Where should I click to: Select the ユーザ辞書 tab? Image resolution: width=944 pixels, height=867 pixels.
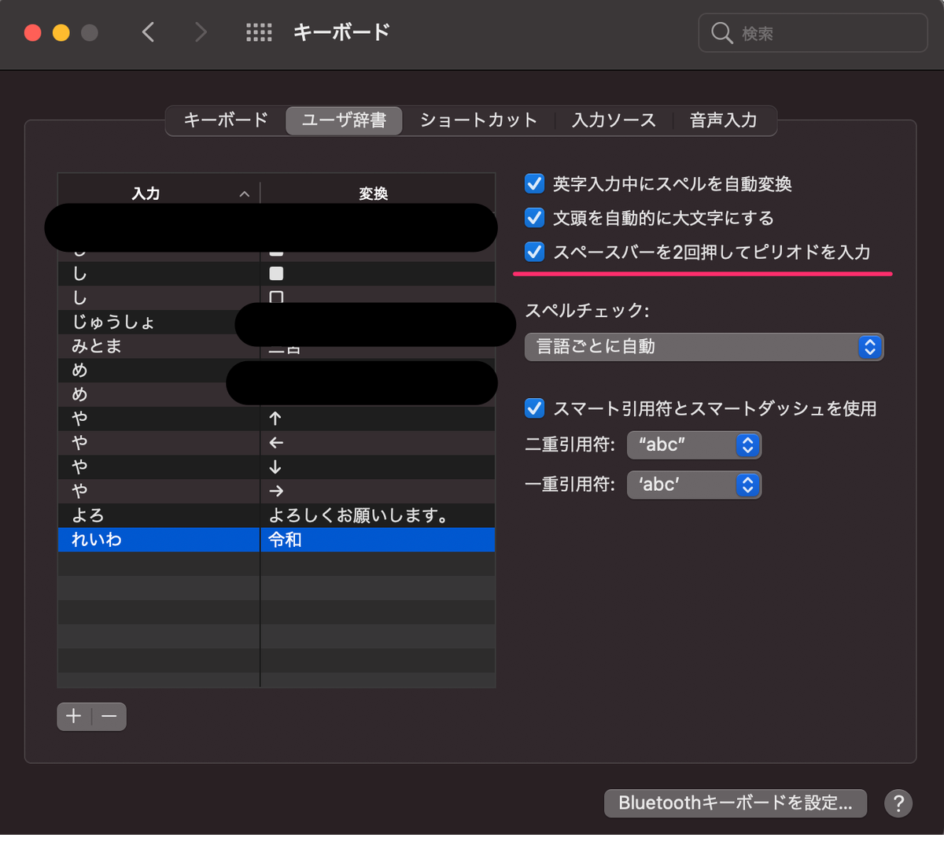click(344, 120)
